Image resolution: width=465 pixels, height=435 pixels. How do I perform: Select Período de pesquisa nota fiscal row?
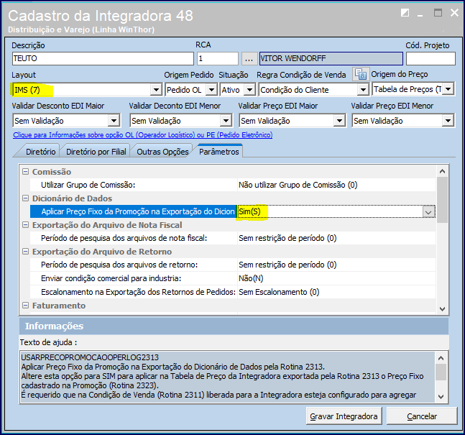tap(233, 238)
